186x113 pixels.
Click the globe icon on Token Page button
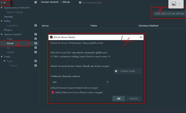tap(116, 71)
